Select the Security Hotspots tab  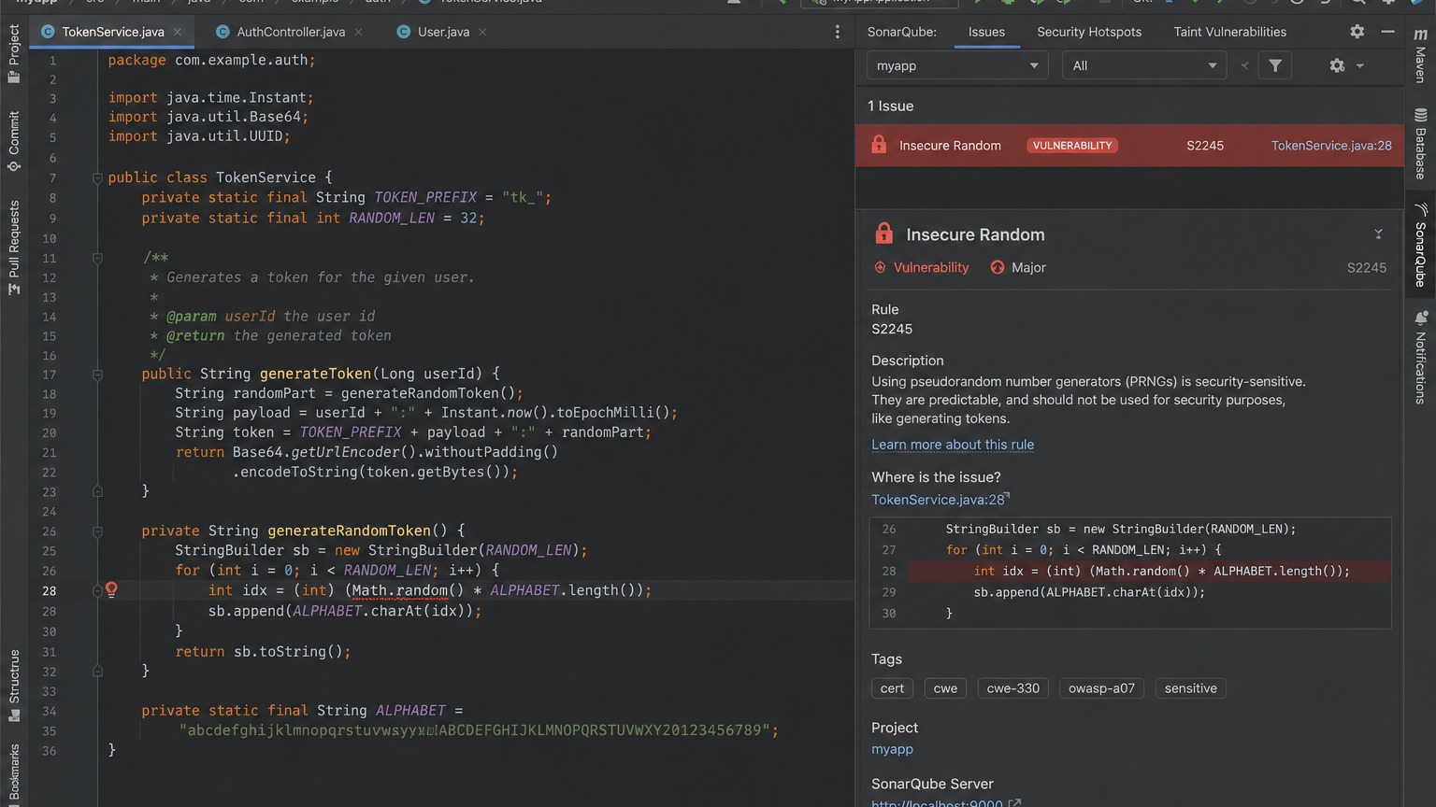[1089, 32]
